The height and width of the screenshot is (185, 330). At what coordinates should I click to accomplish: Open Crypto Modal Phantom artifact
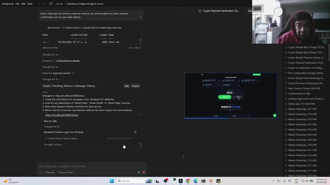304,58
